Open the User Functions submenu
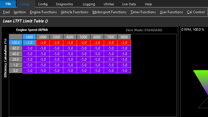 pyautogui.click(x=171, y=12)
